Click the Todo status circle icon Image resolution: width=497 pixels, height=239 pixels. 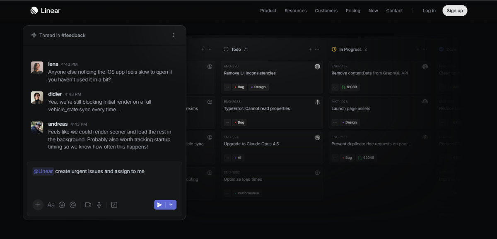click(x=226, y=49)
